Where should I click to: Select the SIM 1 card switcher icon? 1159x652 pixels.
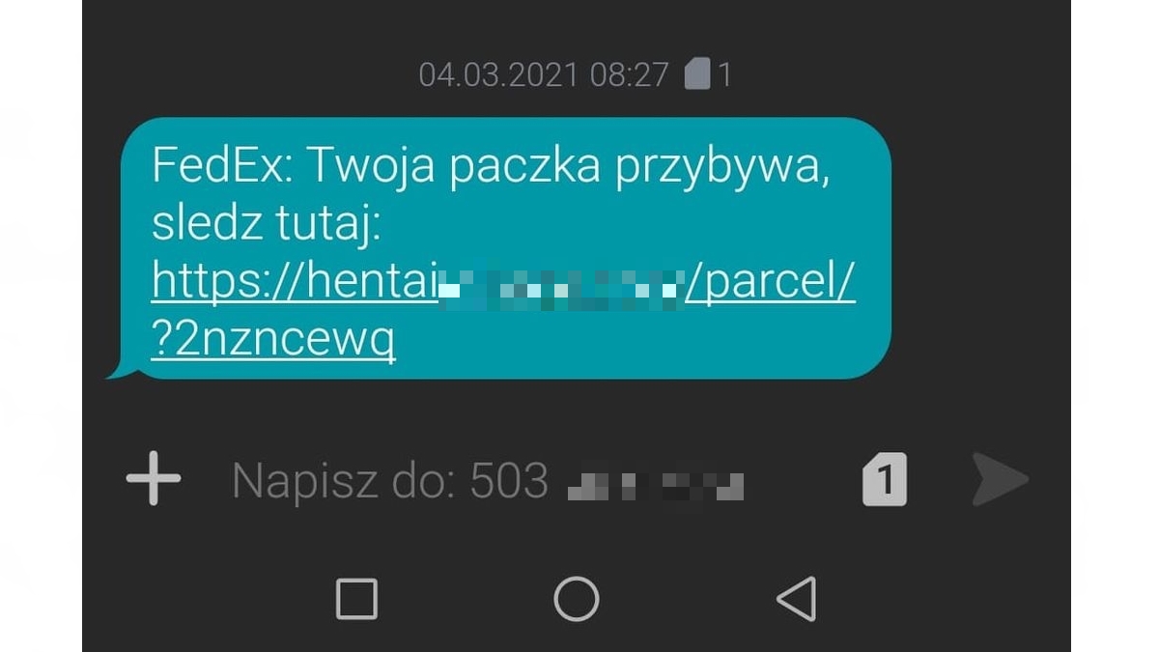point(884,479)
